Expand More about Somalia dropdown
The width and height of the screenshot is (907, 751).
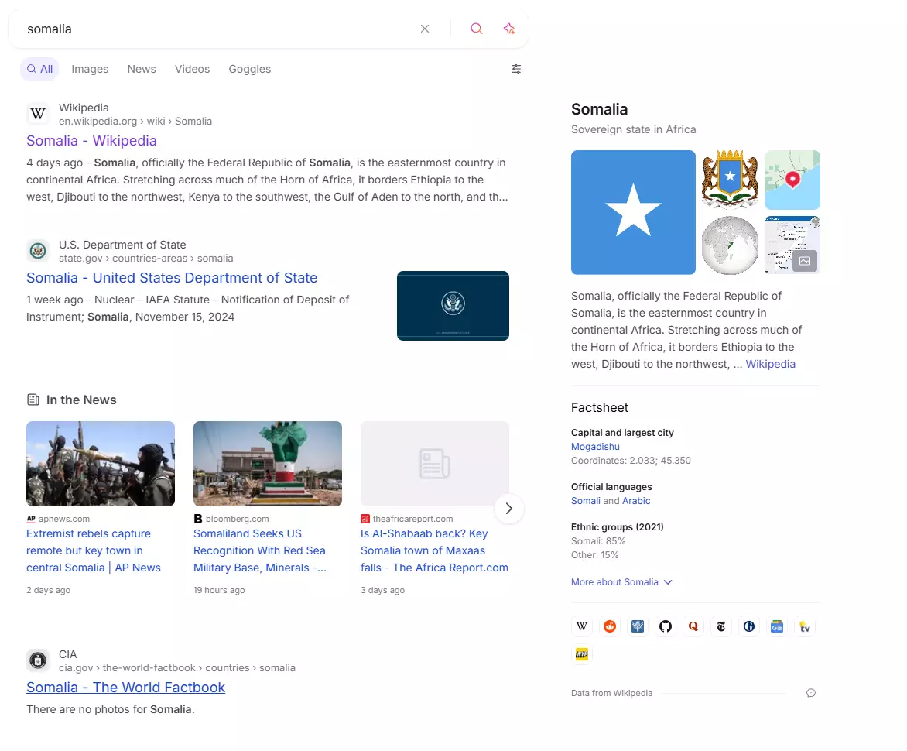point(622,582)
